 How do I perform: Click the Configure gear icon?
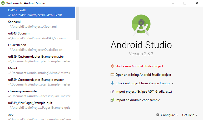point(158,115)
